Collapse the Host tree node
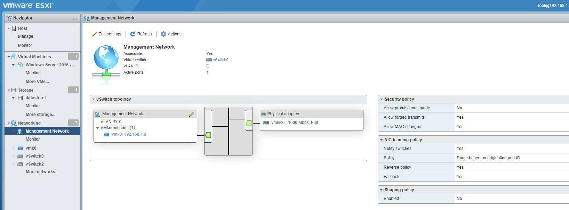 click(9, 28)
